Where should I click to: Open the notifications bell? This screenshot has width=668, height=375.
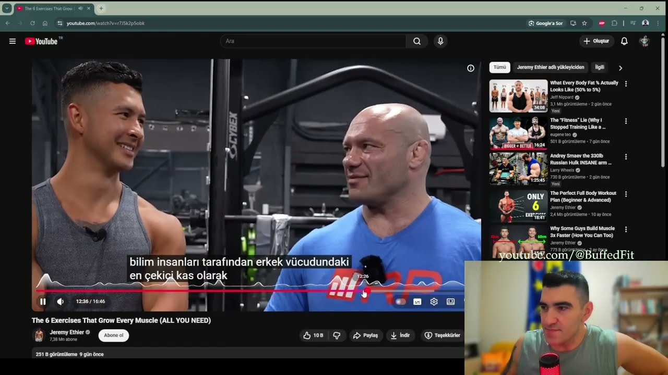(x=624, y=41)
